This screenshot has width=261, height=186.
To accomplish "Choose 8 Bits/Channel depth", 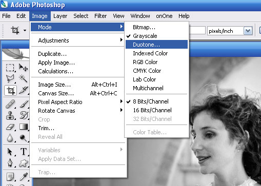I will point(156,101).
